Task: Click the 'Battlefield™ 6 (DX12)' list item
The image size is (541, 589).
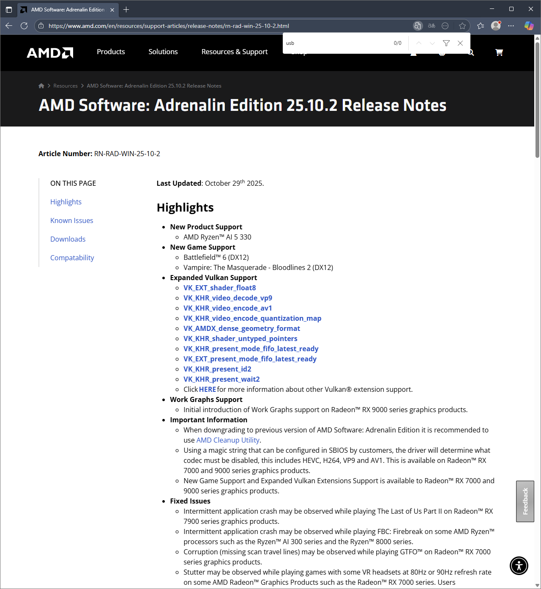Action: coord(216,257)
